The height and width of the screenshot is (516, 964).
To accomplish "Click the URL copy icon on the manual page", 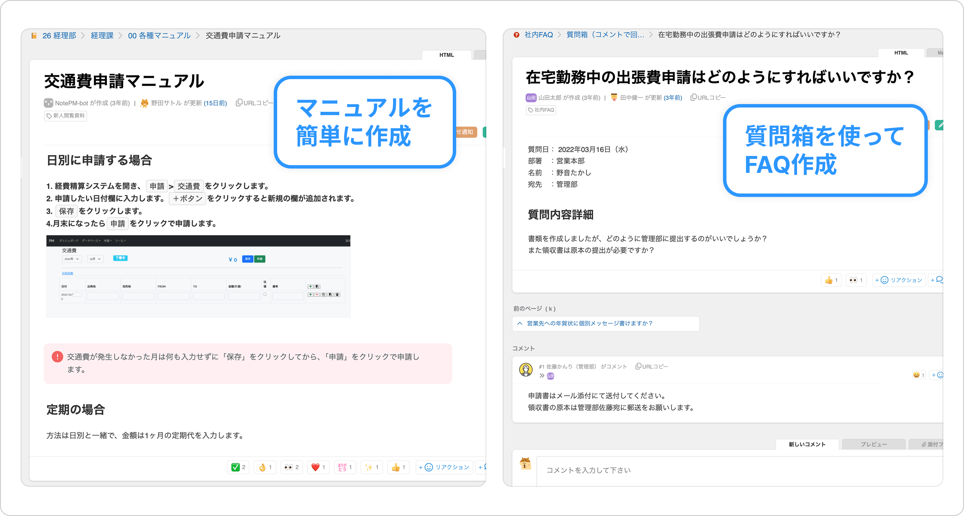I will pyautogui.click(x=239, y=102).
